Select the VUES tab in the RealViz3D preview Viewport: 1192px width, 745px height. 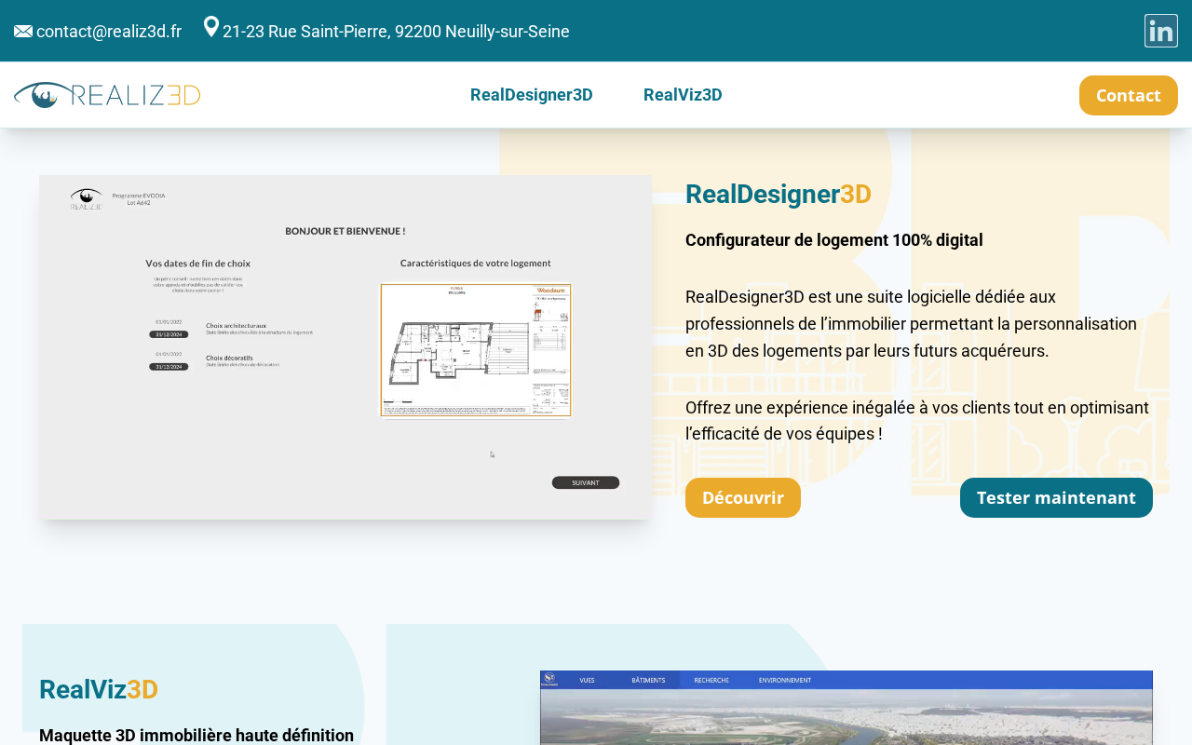click(x=587, y=680)
